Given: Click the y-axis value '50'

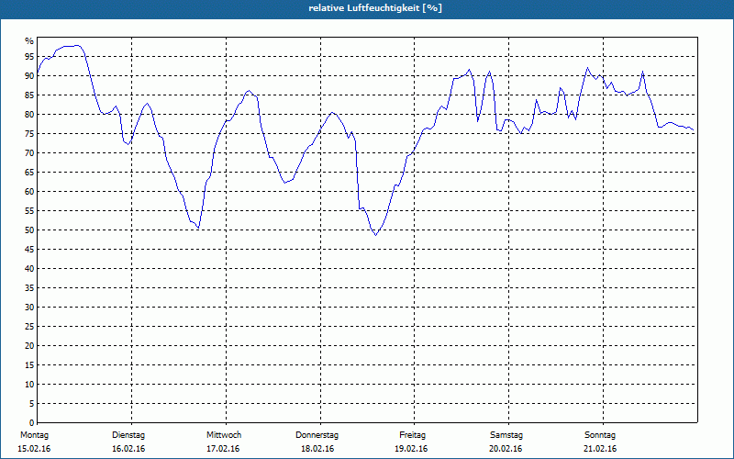Looking at the screenshot, I should (x=29, y=230).
